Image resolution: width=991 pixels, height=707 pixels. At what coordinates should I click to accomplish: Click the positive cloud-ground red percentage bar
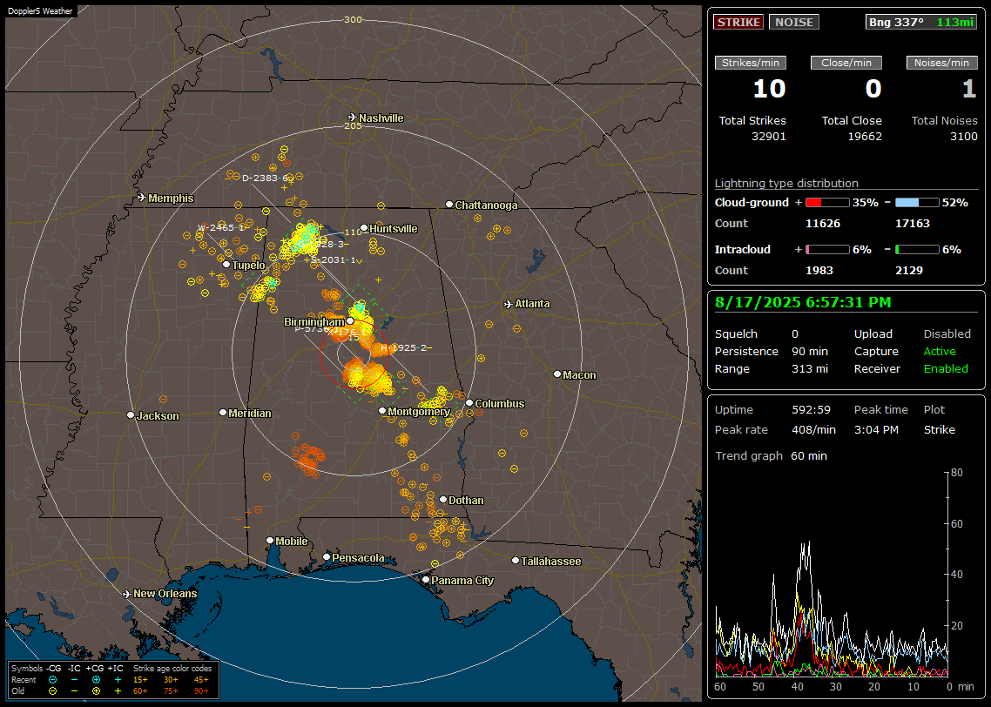(827, 203)
